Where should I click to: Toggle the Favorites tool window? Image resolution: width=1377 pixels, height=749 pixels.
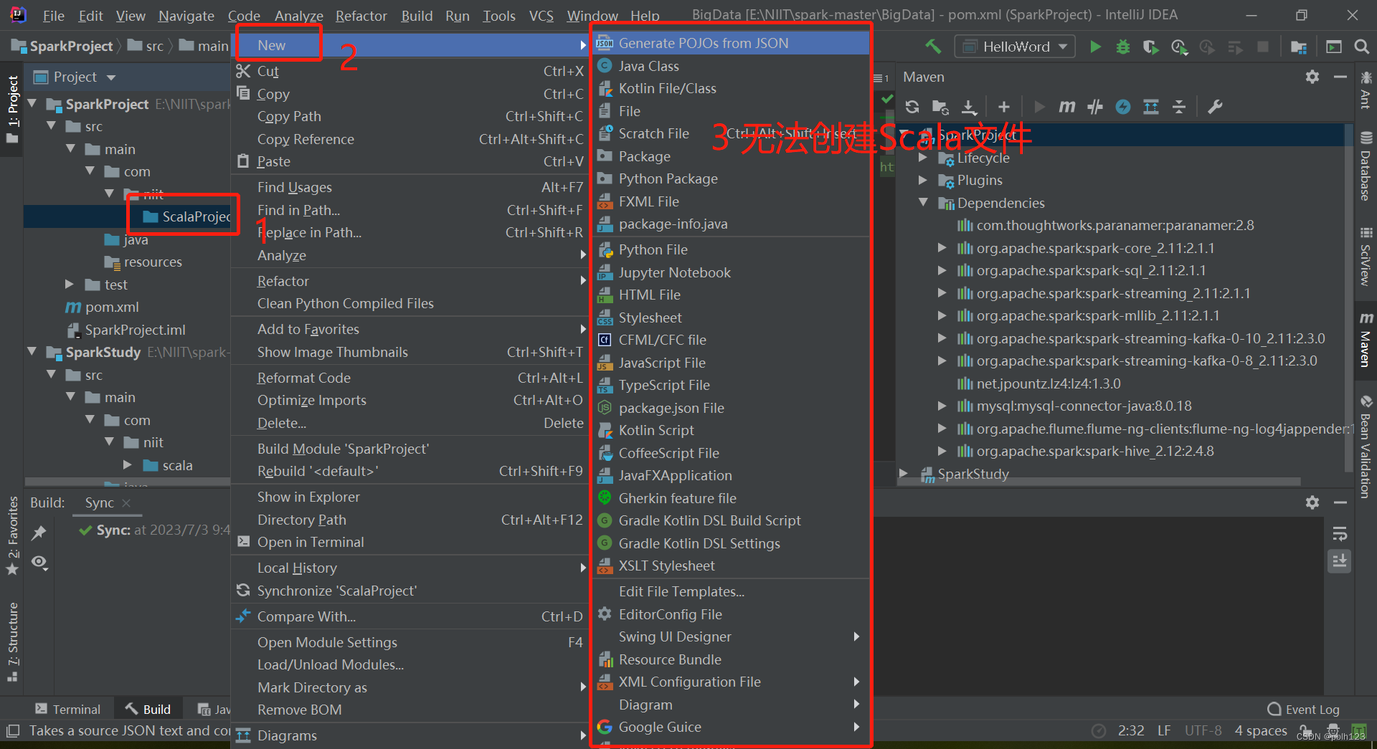pos(12,535)
